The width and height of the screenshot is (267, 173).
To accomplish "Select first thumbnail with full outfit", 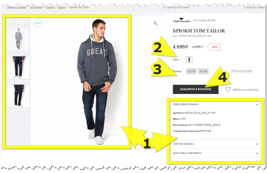I will click(19, 39).
